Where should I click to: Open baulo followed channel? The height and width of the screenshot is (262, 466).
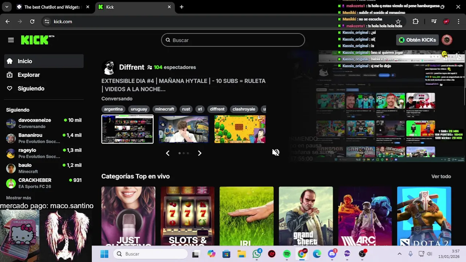pos(44,168)
